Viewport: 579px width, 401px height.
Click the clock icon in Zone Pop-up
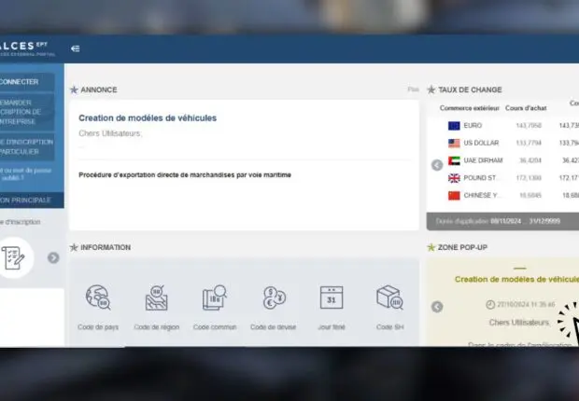[490, 304]
